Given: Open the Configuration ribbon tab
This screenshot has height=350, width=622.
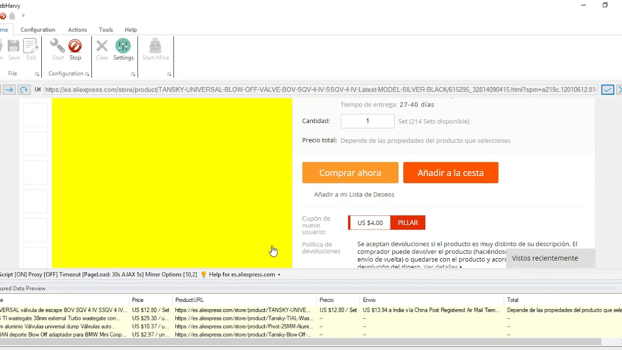Looking at the screenshot, I should click(x=38, y=30).
